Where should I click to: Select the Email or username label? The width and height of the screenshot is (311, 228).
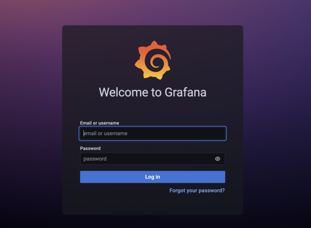pyautogui.click(x=100, y=123)
